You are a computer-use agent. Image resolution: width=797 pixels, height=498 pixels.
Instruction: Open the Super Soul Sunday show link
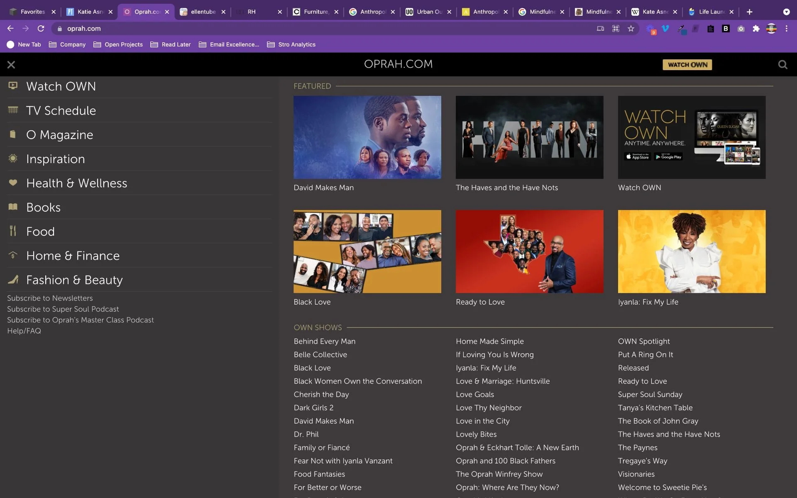tap(650, 394)
